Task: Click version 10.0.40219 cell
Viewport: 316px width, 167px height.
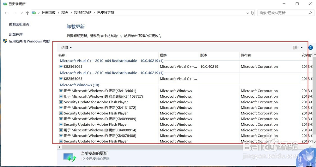Action: [209, 66]
